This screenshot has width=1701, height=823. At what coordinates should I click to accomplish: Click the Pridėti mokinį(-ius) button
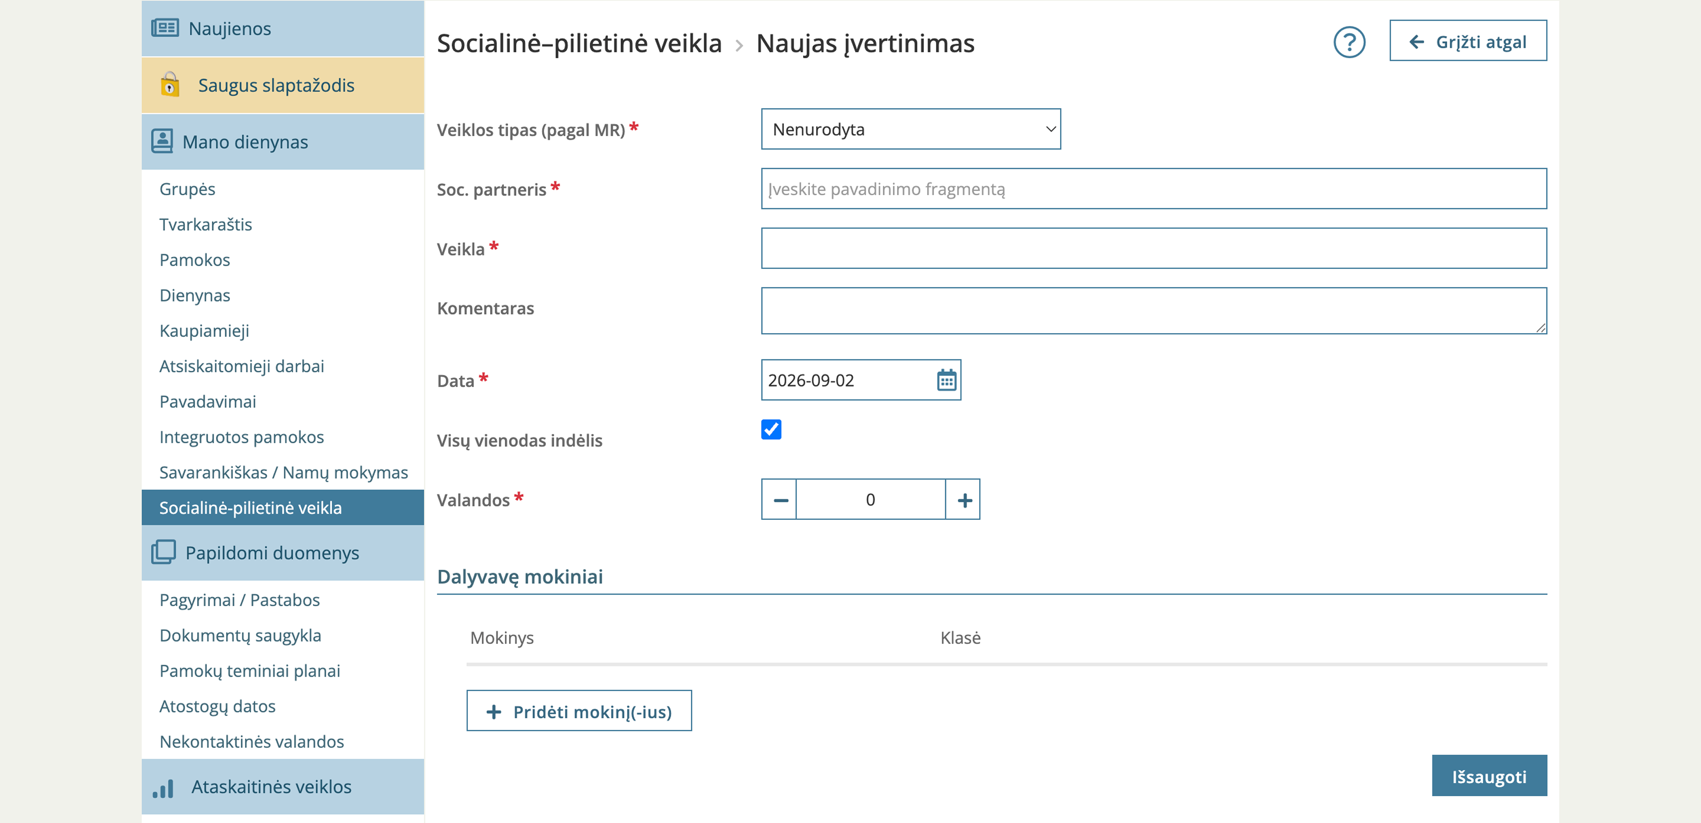pos(579,711)
